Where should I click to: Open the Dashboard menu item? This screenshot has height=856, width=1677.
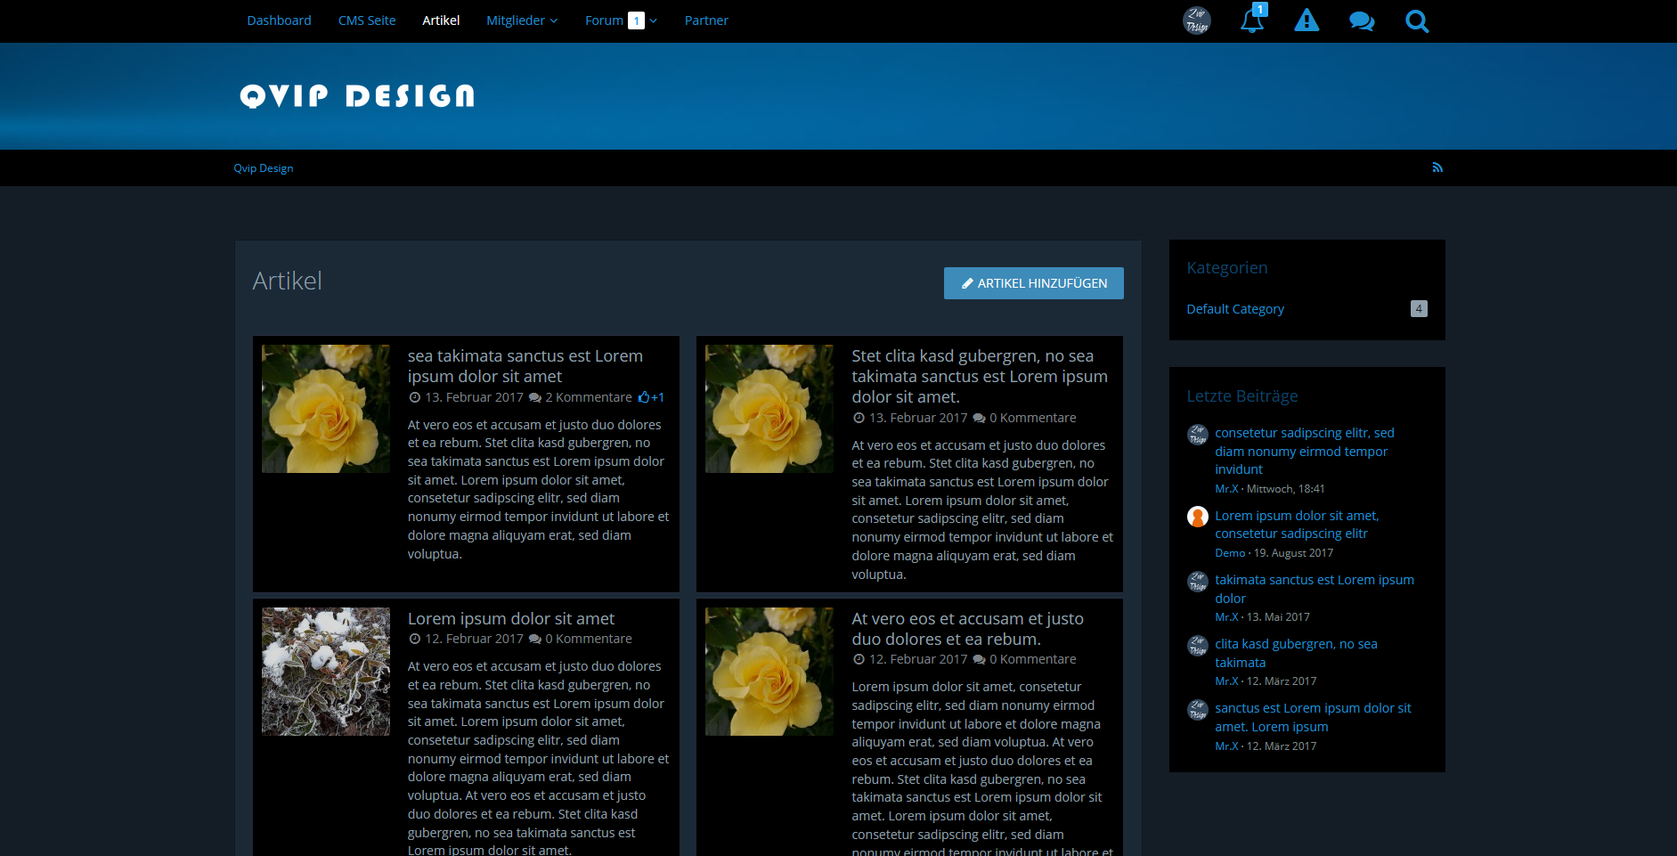pos(279,20)
